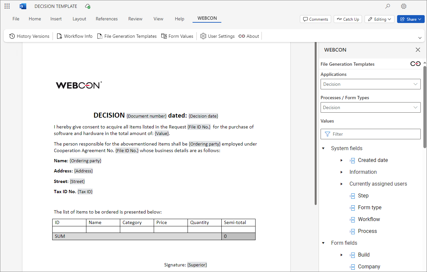Click the Price table header cell
This screenshot has width=427, height=272.
171,222
